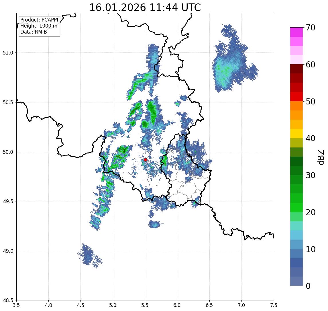The width and height of the screenshot is (328, 311).
Task: Click the colorbar tick label 50
Action: coord(311,102)
